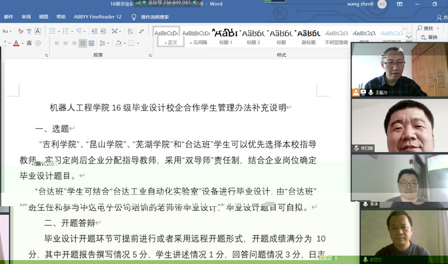Click muted microphone icon on second tile

[x=356, y=148]
